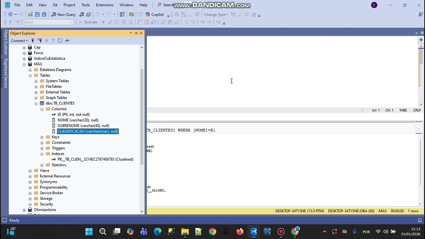Open File Explorer from the taskbar

pyautogui.click(x=185, y=232)
